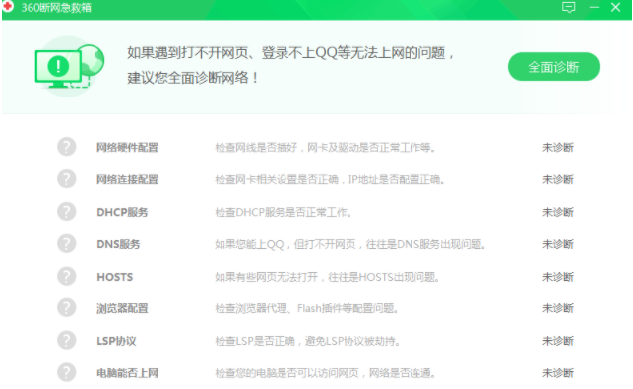The height and width of the screenshot is (389, 633).
Task: Click the 360 red cross logo icon
Action: [8, 7]
